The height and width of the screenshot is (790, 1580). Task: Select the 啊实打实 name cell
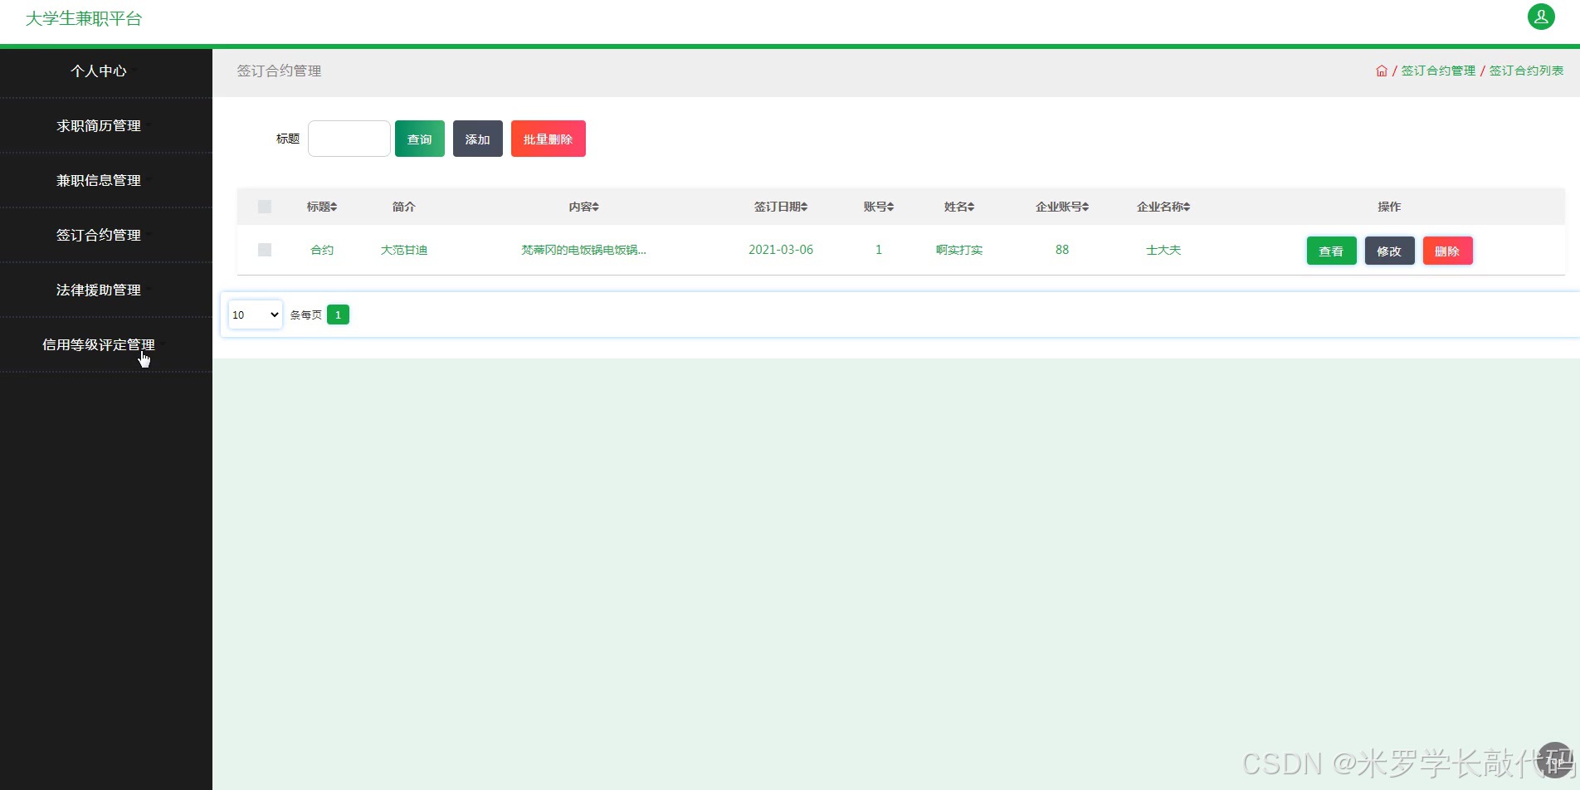point(959,250)
